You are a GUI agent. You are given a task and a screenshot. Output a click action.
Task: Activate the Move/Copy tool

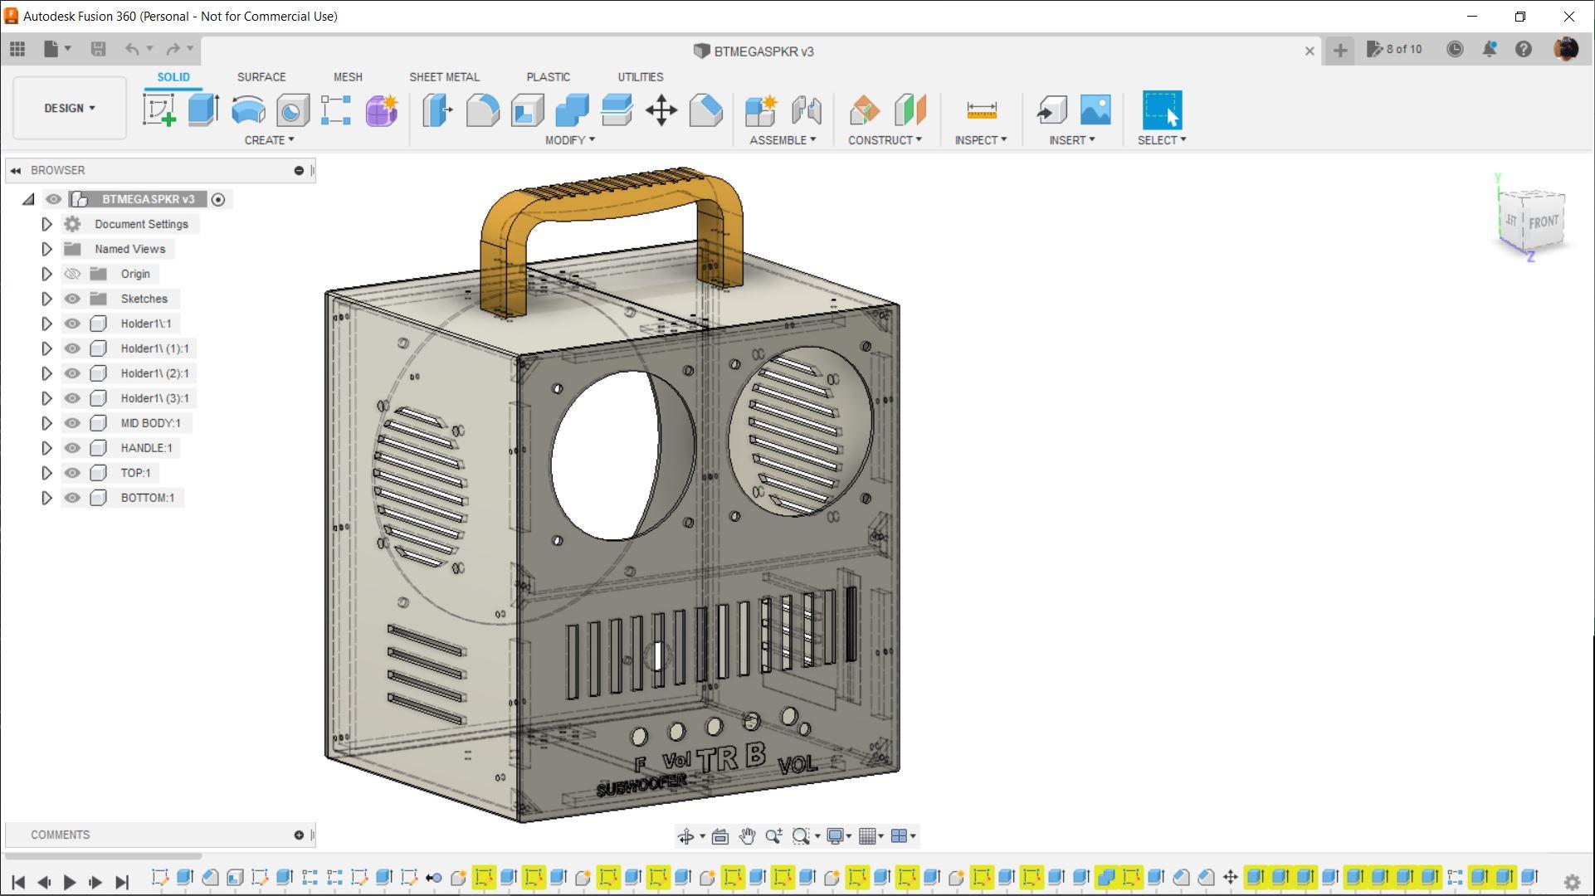pyautogui.click(x=661, y=110)
